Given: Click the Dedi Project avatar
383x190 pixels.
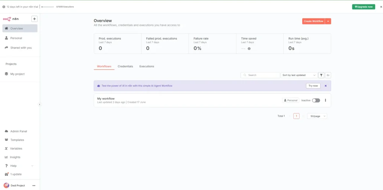Looking at the screenshot, I should tap(6, 186).
